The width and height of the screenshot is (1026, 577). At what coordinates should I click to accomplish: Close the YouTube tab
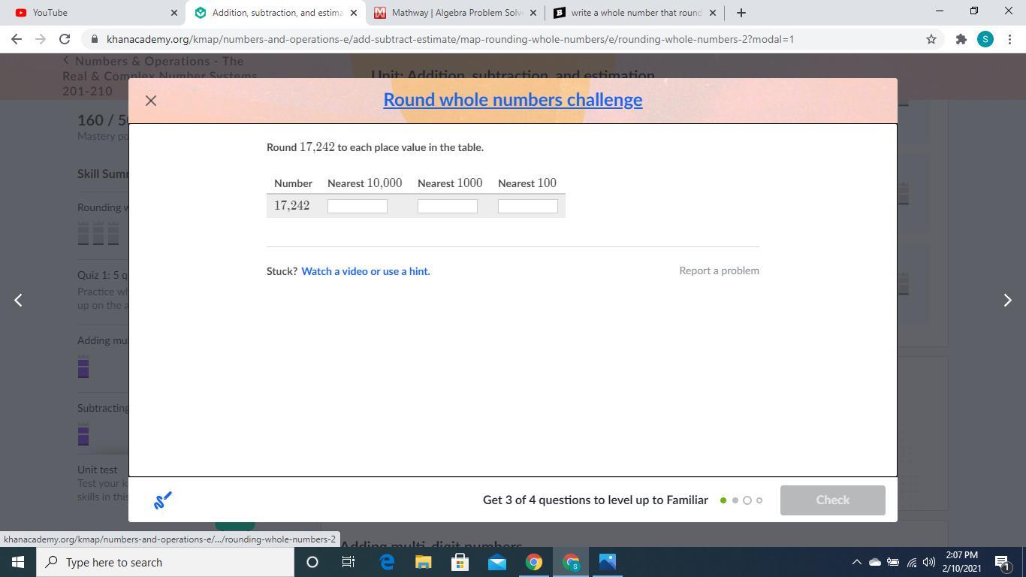tap(174, 13)
